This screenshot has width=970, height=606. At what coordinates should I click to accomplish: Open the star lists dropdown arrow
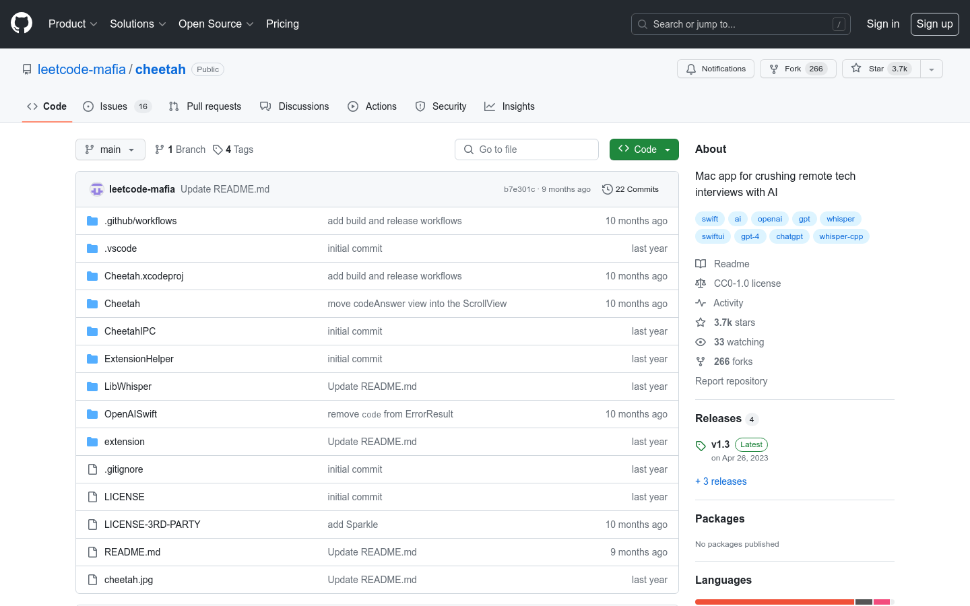(x=932, y=69)
